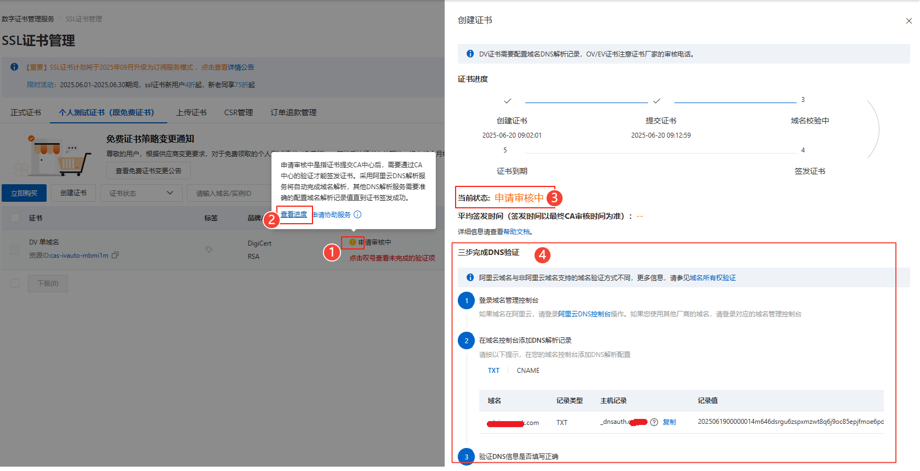Click the orange 申请审核中 status icon

(x=353, y=242)
